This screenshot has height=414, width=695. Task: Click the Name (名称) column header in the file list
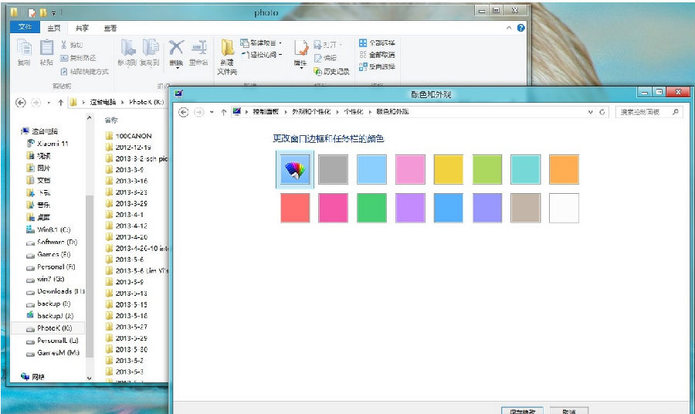coord(111,120)
